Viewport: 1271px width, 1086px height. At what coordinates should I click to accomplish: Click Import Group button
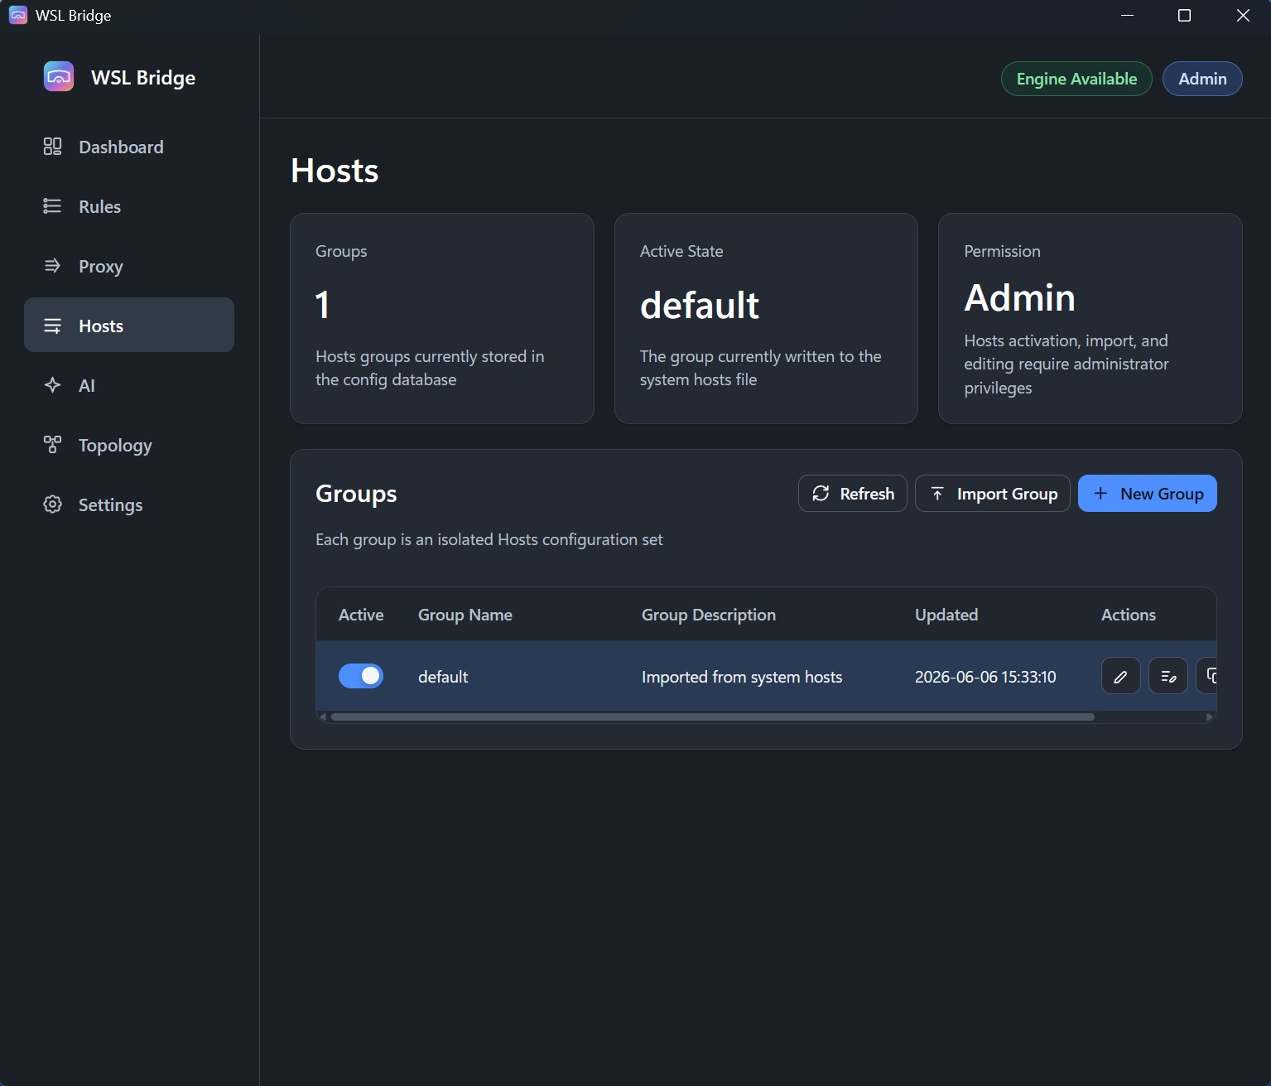[x=993, y=494]
